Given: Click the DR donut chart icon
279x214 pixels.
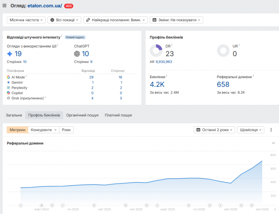Looking at the screenshot, I should coord(156,51).
